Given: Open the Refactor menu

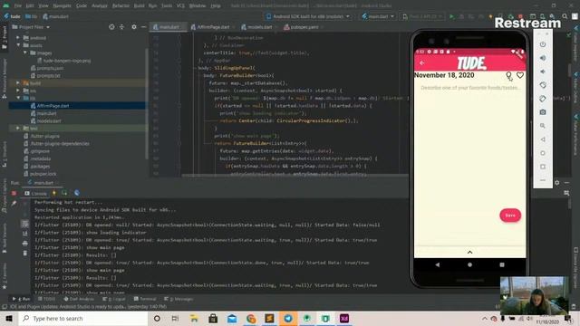Looking at the screenshot, I should click(x=121, y=6).
